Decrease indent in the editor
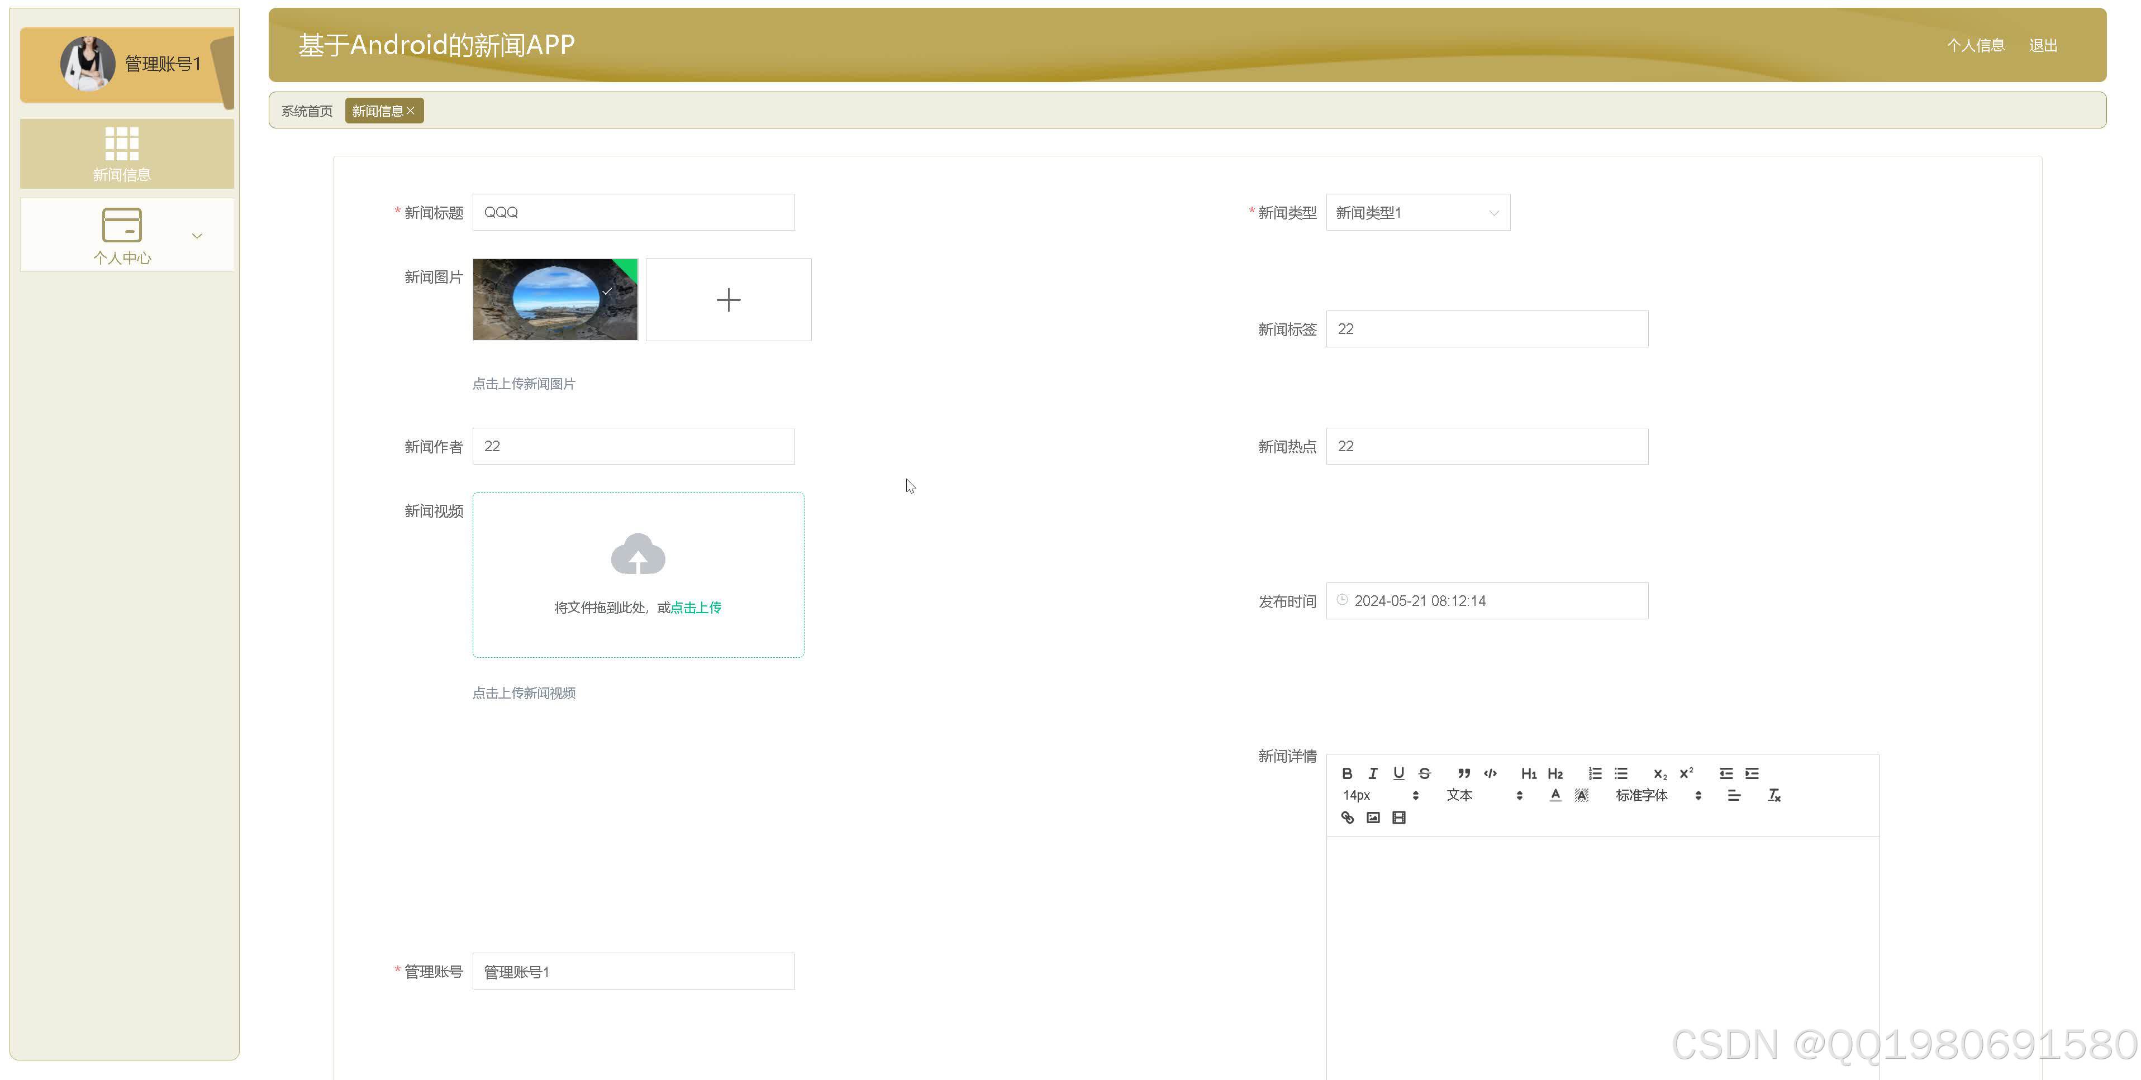Viewport: 2141px width, 1080px height. [1726, 773]
